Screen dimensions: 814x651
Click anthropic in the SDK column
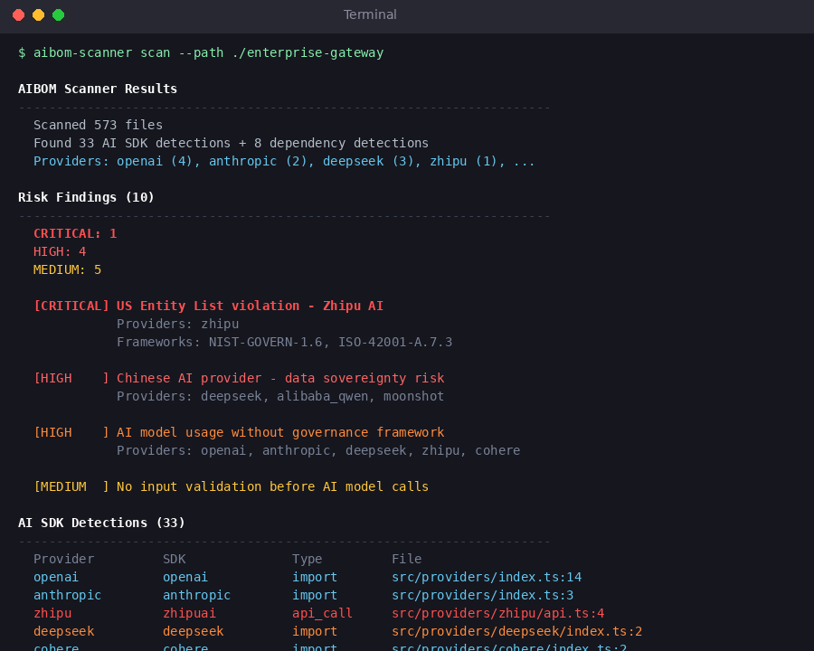click(x=197, y=596)
